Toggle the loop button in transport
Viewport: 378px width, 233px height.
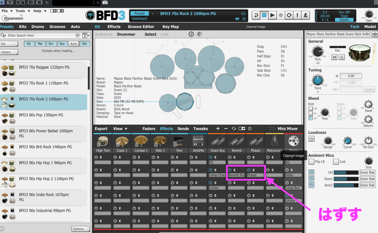coord(289,15)
